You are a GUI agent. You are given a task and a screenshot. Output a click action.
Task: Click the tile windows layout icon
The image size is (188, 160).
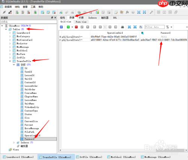[159, 12]
